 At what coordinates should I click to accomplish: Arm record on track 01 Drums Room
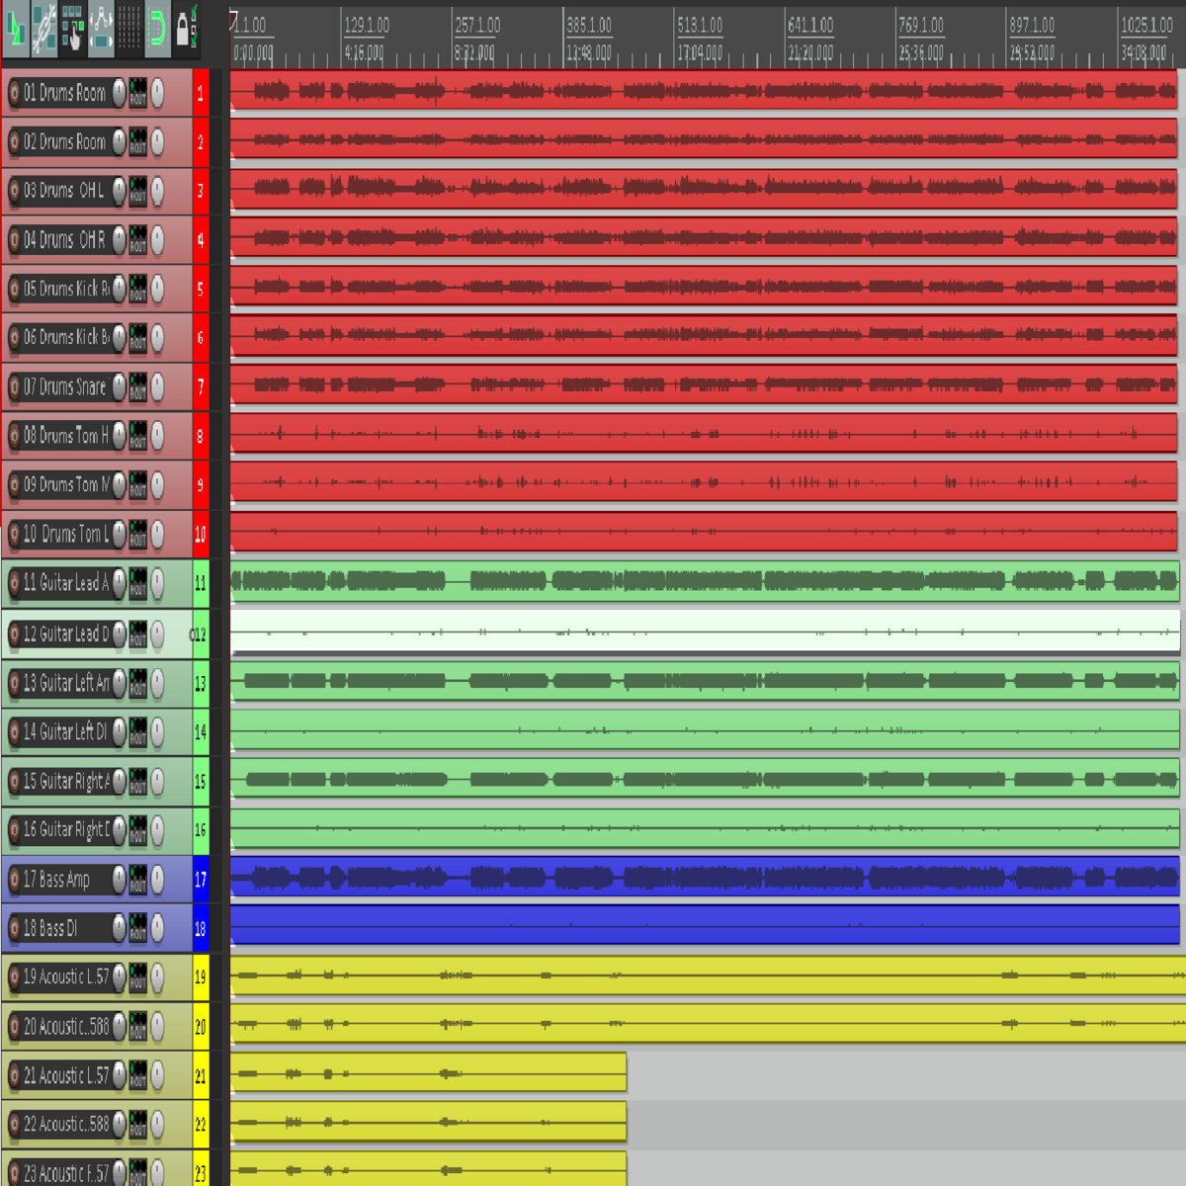click(14, 94)
